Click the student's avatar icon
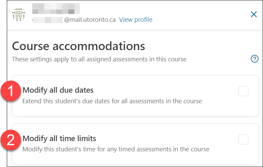This screenshot has height=167, width=263. tap(19, 15)
